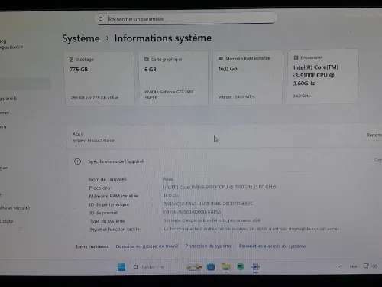Select '3.60 GHz' under the processor card
This screenshot has height=287, width=382.
pyautogui.click(x=301, y=96)
